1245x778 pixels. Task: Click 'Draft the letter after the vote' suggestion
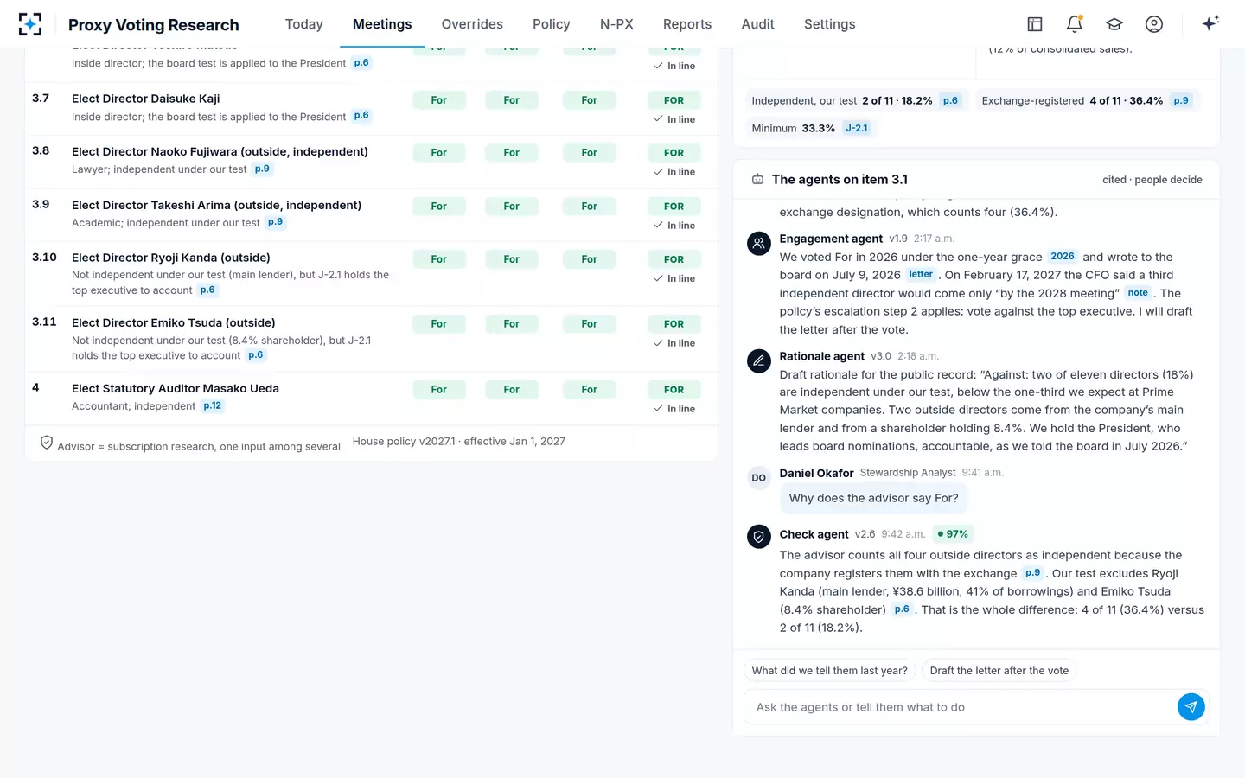pyautogui.click(x=999, y=671)
